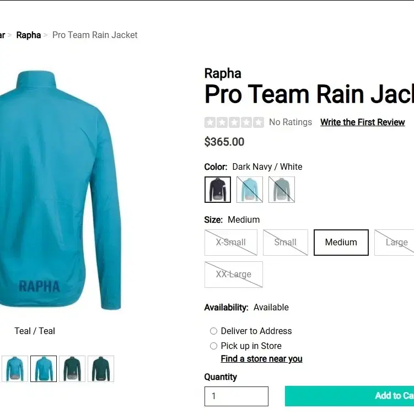Pick the XX-Large size option
Viewport: 414px width, 414px height.
coord(234,275)
